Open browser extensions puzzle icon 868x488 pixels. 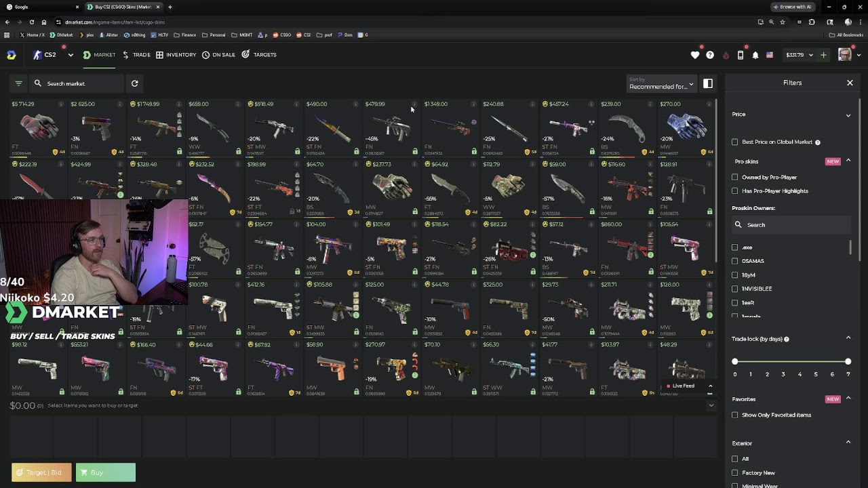click(812, 22)
